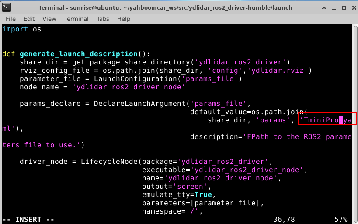Click the 'params_file' string in LaunchConfiguration
Image resolution: width=358 pixels, height=224 pixels.
[210, 79]
